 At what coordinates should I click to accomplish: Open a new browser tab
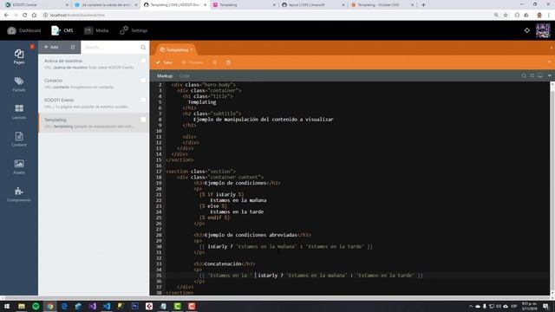pyautogui.click(x=423, y=5)
